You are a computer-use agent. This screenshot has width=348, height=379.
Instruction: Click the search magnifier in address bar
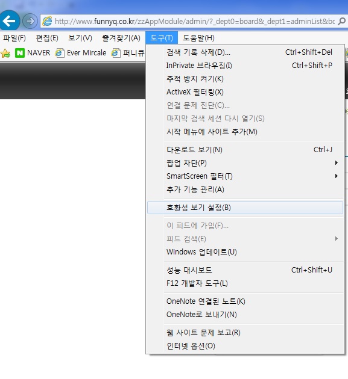click(342, 21)
